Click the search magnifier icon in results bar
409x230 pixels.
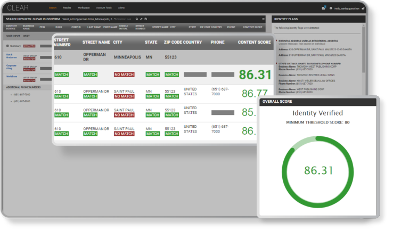click(137, 19)
